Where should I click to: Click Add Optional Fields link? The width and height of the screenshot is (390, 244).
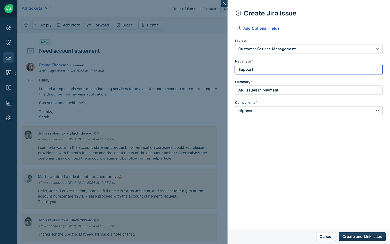coord(258,28)
